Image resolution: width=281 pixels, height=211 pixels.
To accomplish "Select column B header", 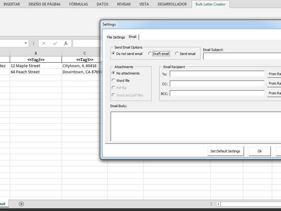I will (x=36, y=53).
